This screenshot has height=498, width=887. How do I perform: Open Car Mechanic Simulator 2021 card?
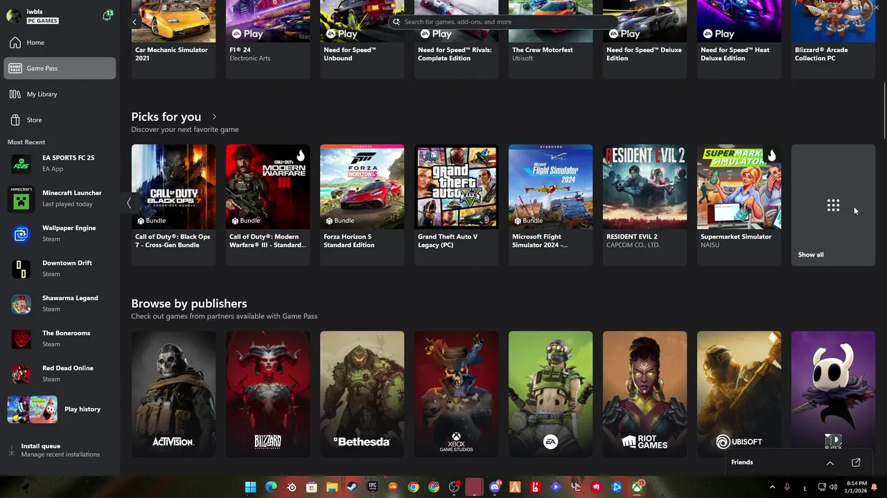click(173, 39)
